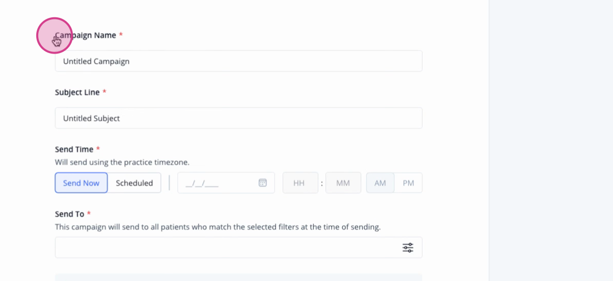Click the practice timezone note text
Viewport: 613px width, 281px height.
point(122,163)
